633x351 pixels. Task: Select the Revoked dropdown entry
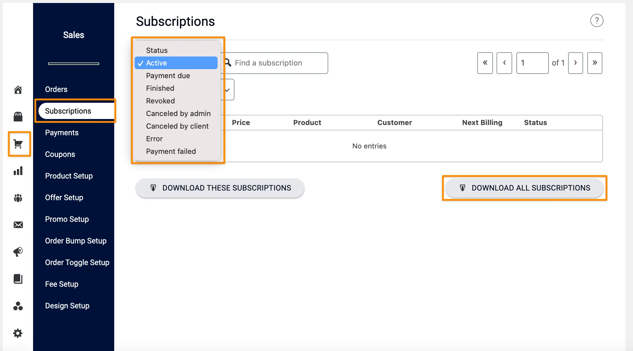[x=160, y=101]
